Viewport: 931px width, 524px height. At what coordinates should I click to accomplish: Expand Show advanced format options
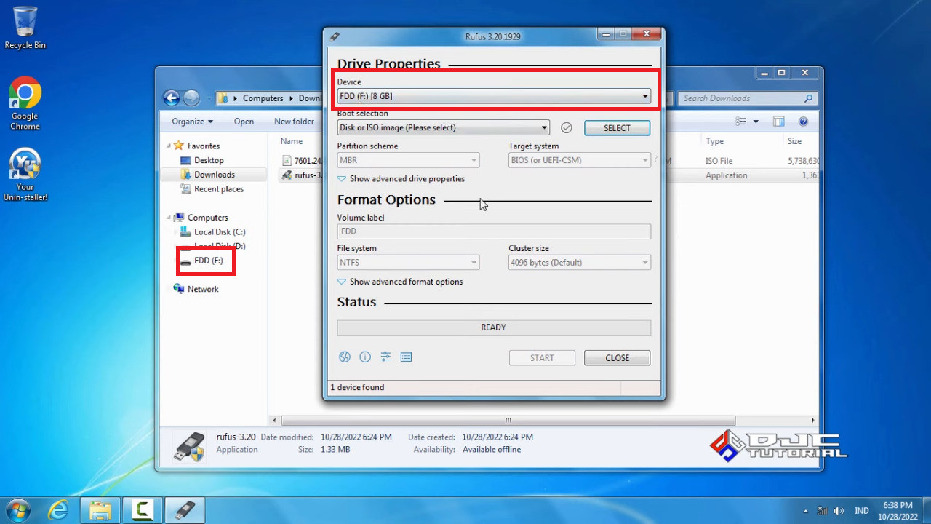[x=400, y=282]
